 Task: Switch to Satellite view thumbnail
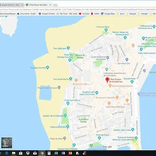point(7,143)
